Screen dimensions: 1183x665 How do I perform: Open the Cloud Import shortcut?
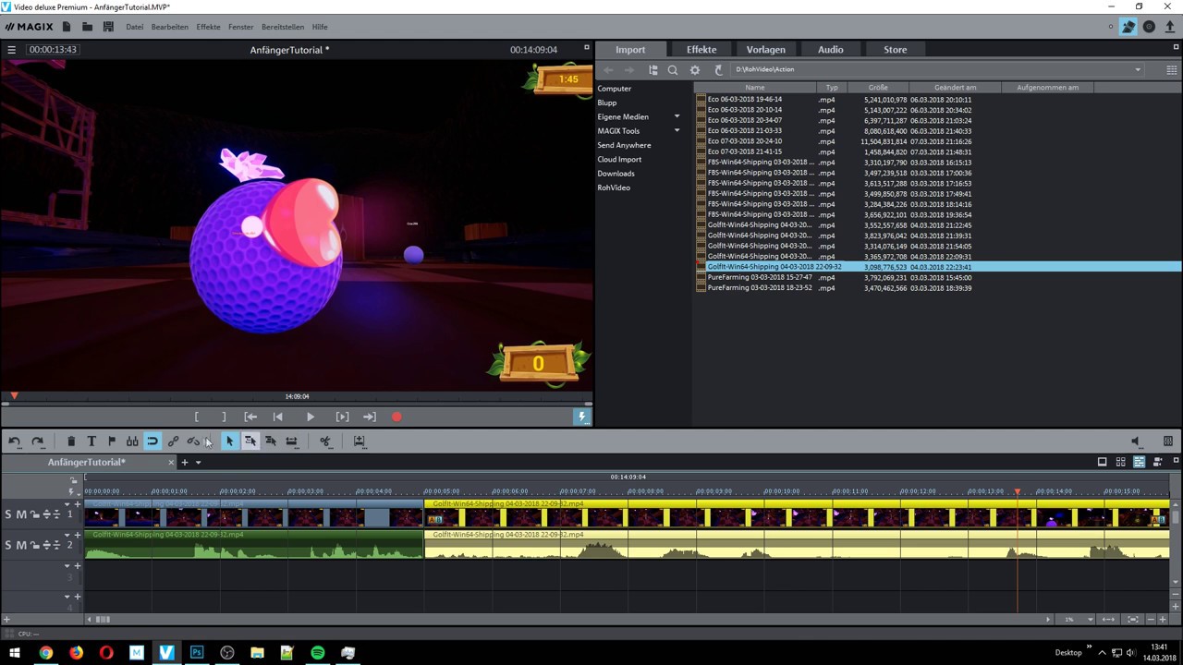point(619,159)
